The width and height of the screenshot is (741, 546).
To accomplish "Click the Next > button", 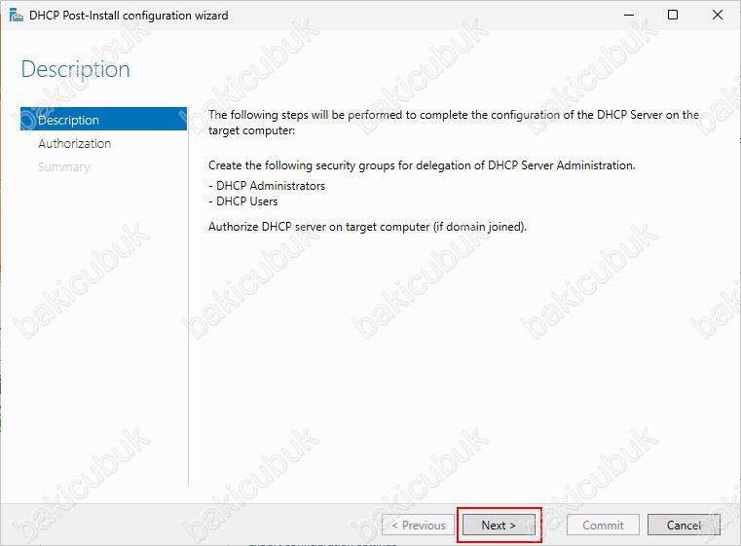I will (499, 525).
